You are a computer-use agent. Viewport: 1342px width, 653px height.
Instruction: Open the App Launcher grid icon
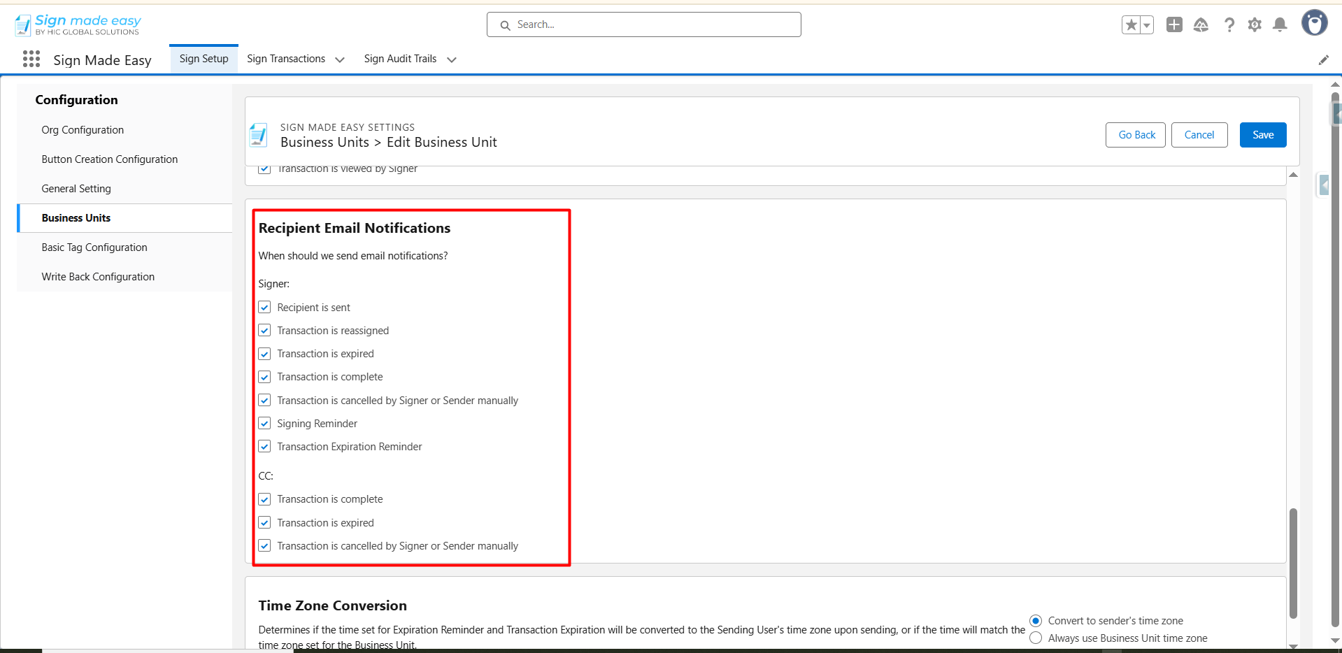(31, 59)
